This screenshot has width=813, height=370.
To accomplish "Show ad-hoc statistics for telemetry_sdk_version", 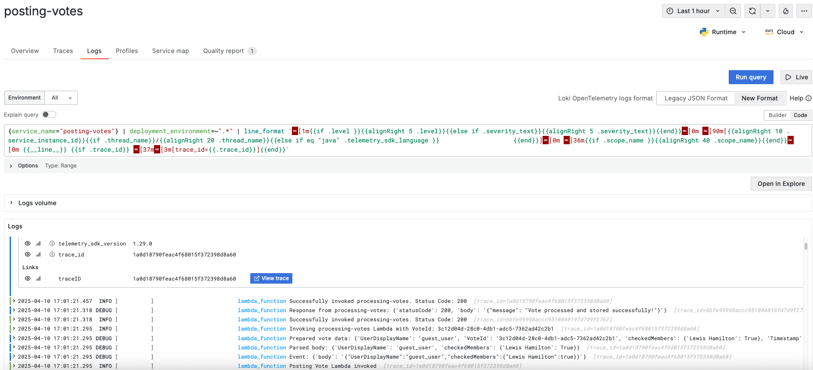I will point(38,244).
